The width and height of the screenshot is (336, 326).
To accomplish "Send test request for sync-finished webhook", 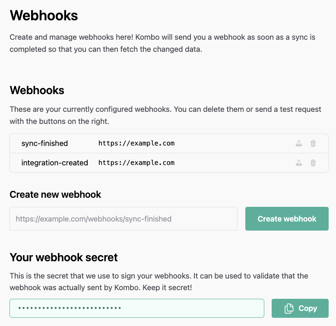I will click(299, 143).
